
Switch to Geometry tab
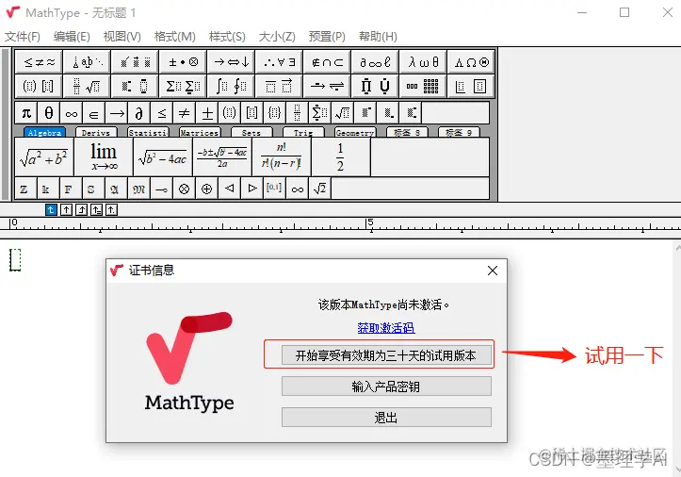[x=355, y=132]
